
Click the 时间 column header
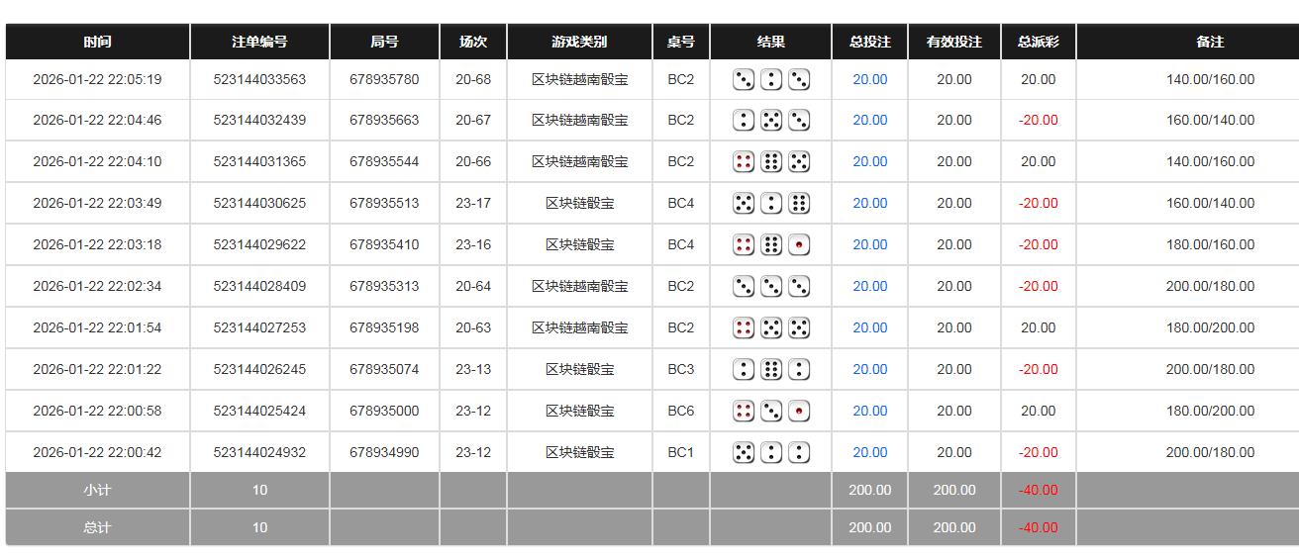tap(97, 42)
